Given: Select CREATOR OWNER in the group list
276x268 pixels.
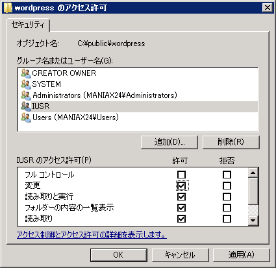Looking at the screenshot, I should click(138, 73).
